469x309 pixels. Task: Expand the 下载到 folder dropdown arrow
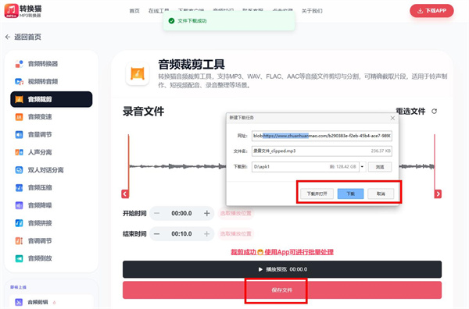pyautogui.click(x=362, y=166)
